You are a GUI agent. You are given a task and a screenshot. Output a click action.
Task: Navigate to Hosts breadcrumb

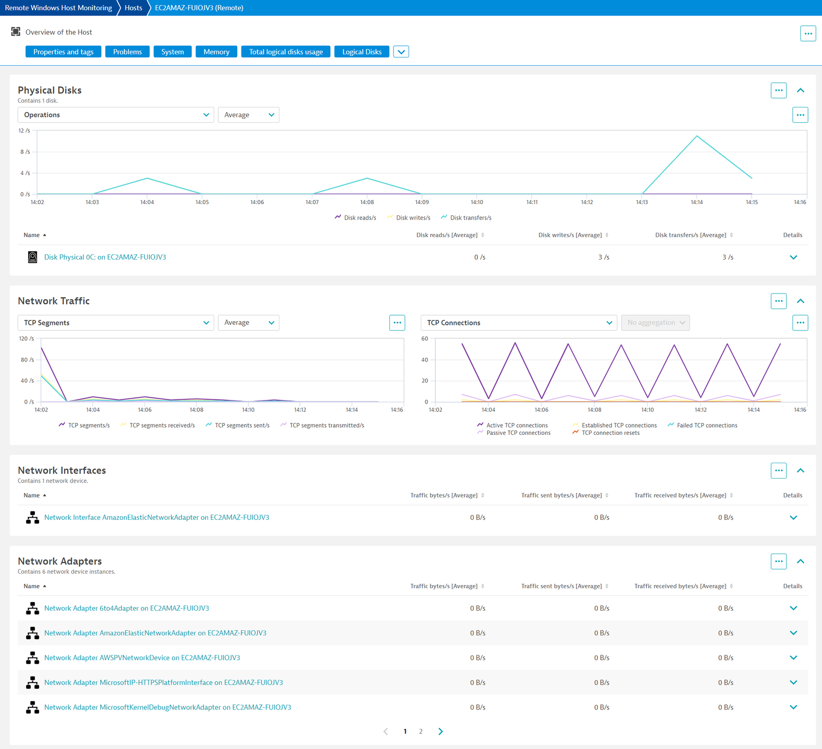click(134, 8)
